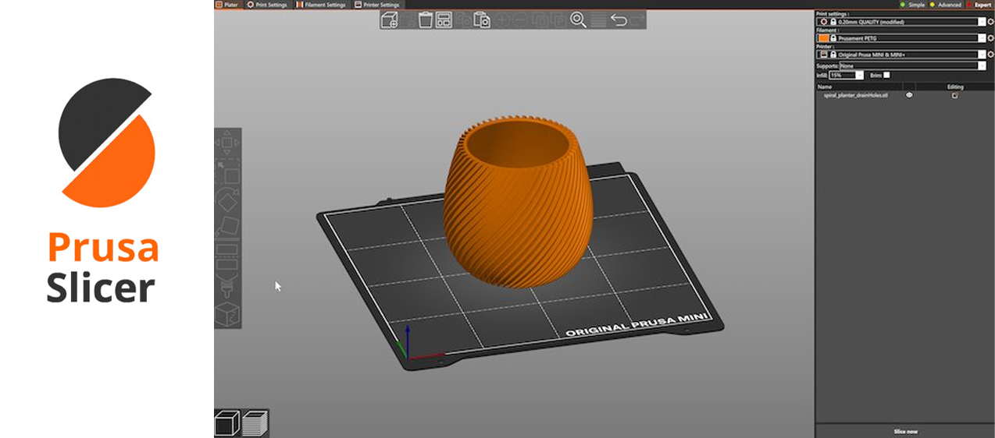Image resolution: width=995 pixels, height=438 pixels.
Task: Toggle the Brim checkbox
Action: coord(886,75)
